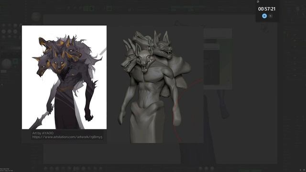This screenshot has height=172, width=306.
Task: Click the 00:57:21 timer readout
Action: coord(267,9)
